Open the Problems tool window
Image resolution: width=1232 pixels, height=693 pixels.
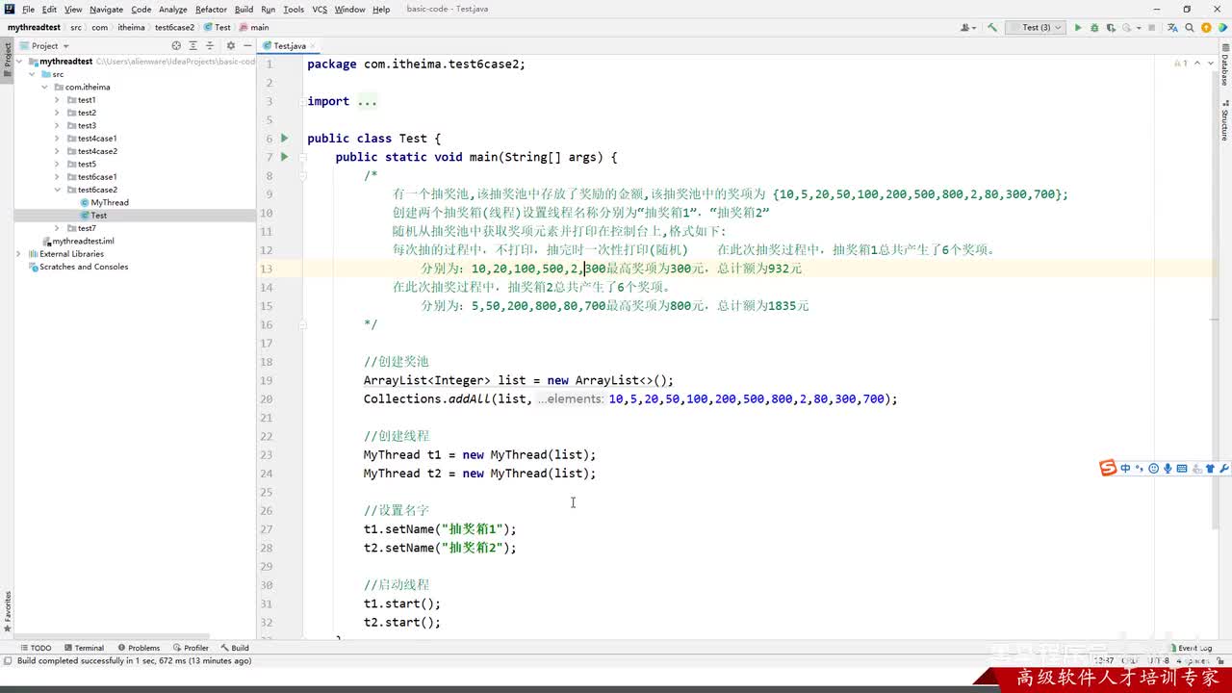(x=138, y=648)
